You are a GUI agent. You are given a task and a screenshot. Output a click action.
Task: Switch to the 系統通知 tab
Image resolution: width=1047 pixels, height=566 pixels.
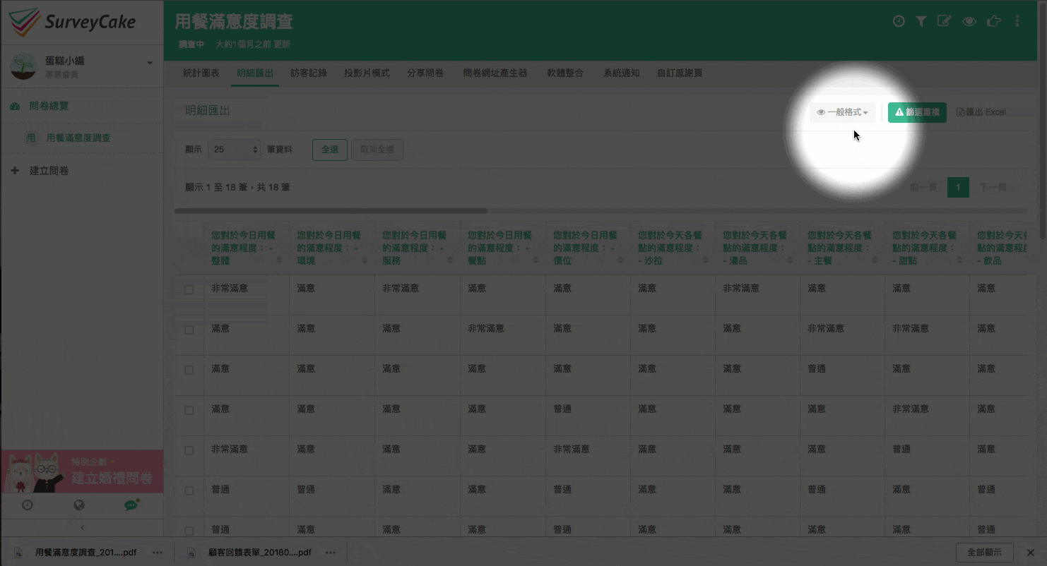pyautogui.click(x=622, y=73)
